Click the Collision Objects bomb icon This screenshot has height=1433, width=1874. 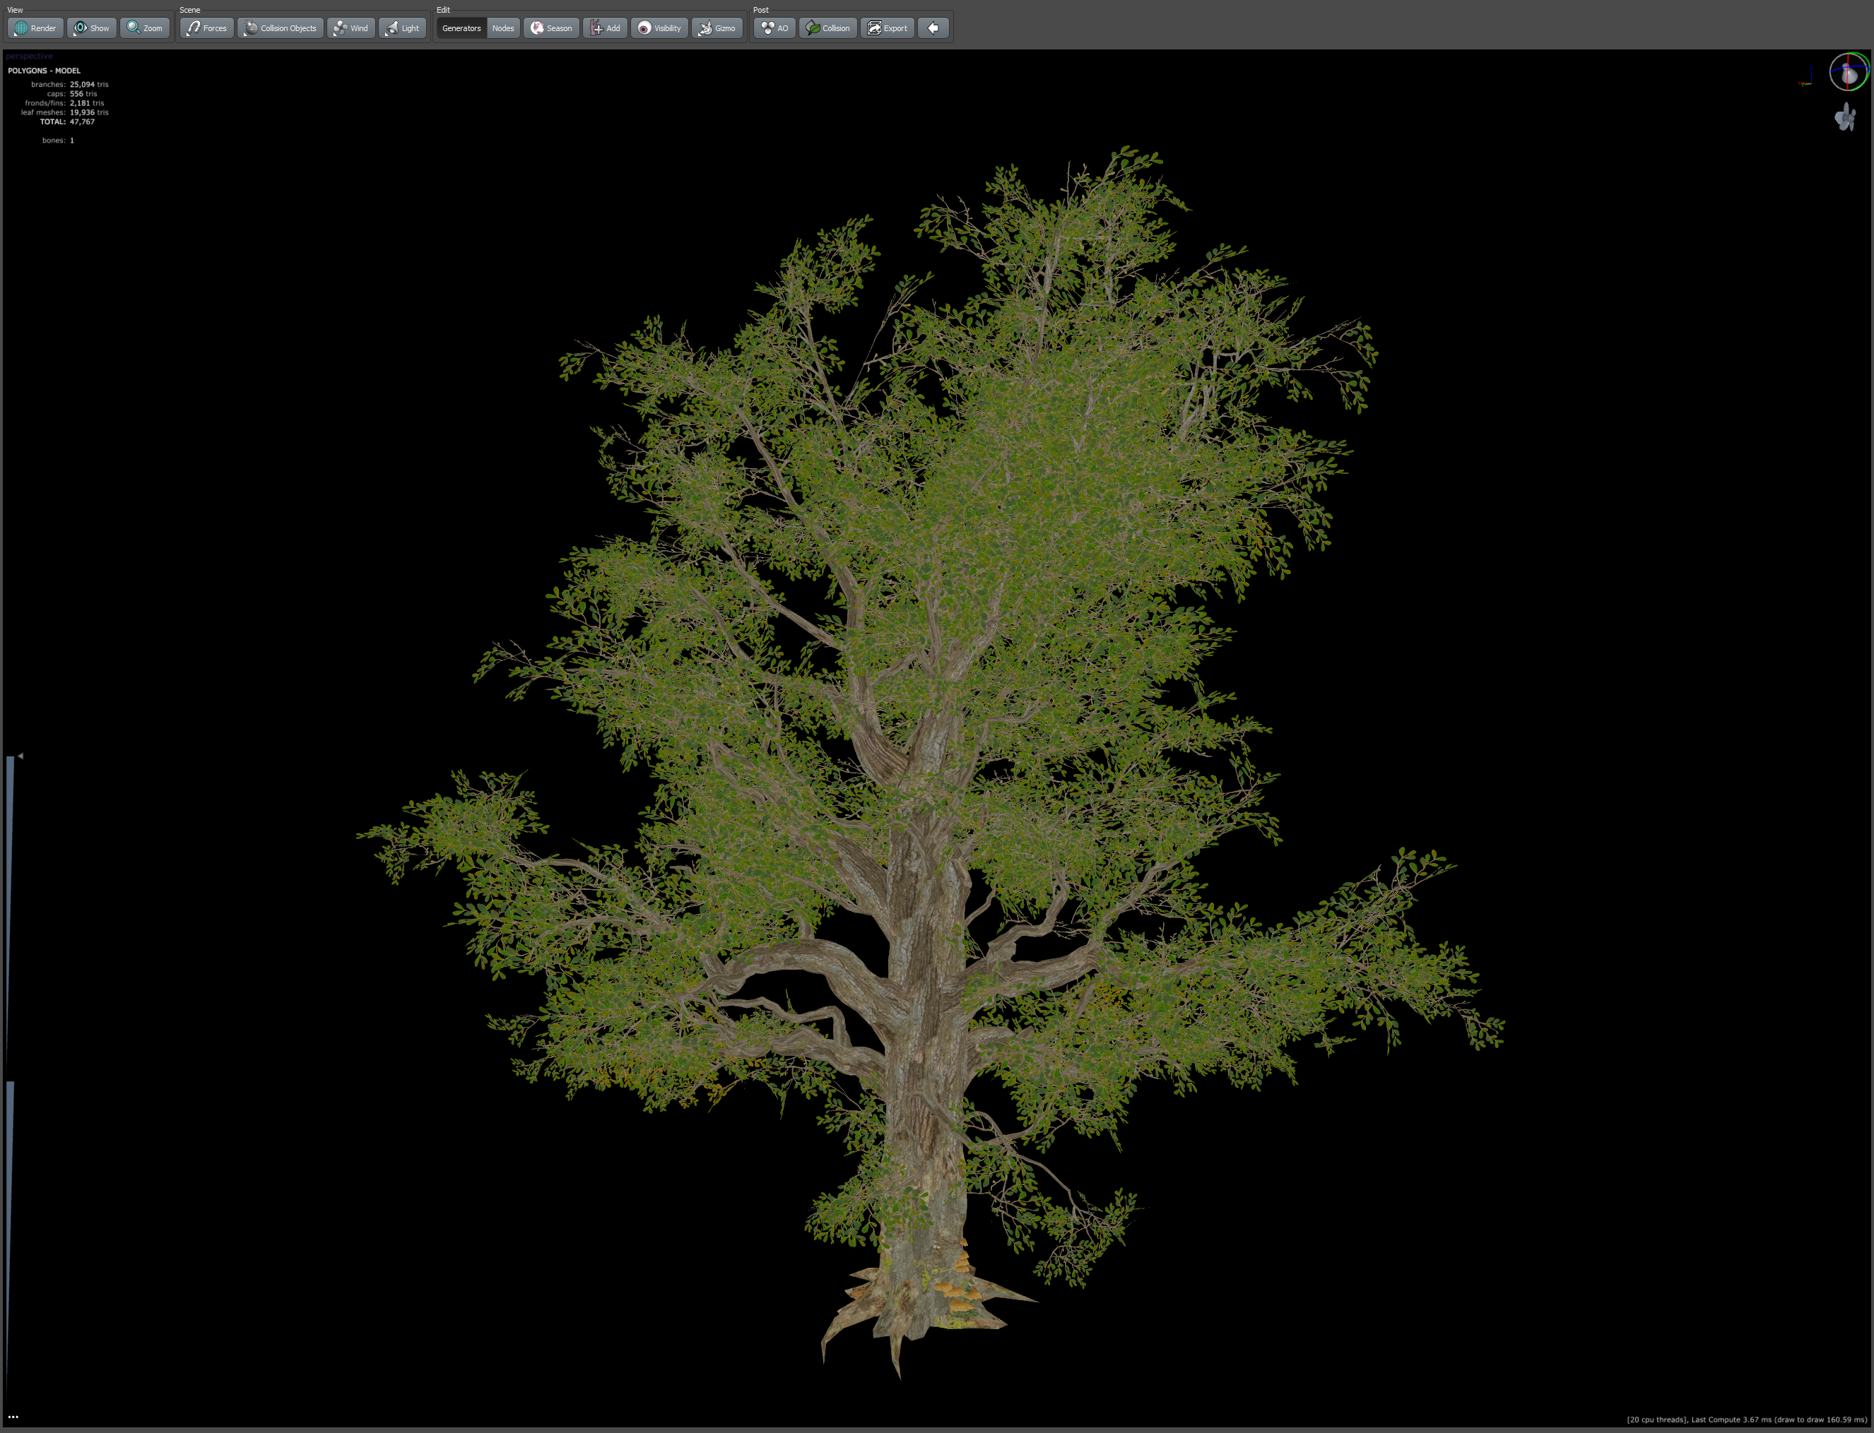pos(251,28)
